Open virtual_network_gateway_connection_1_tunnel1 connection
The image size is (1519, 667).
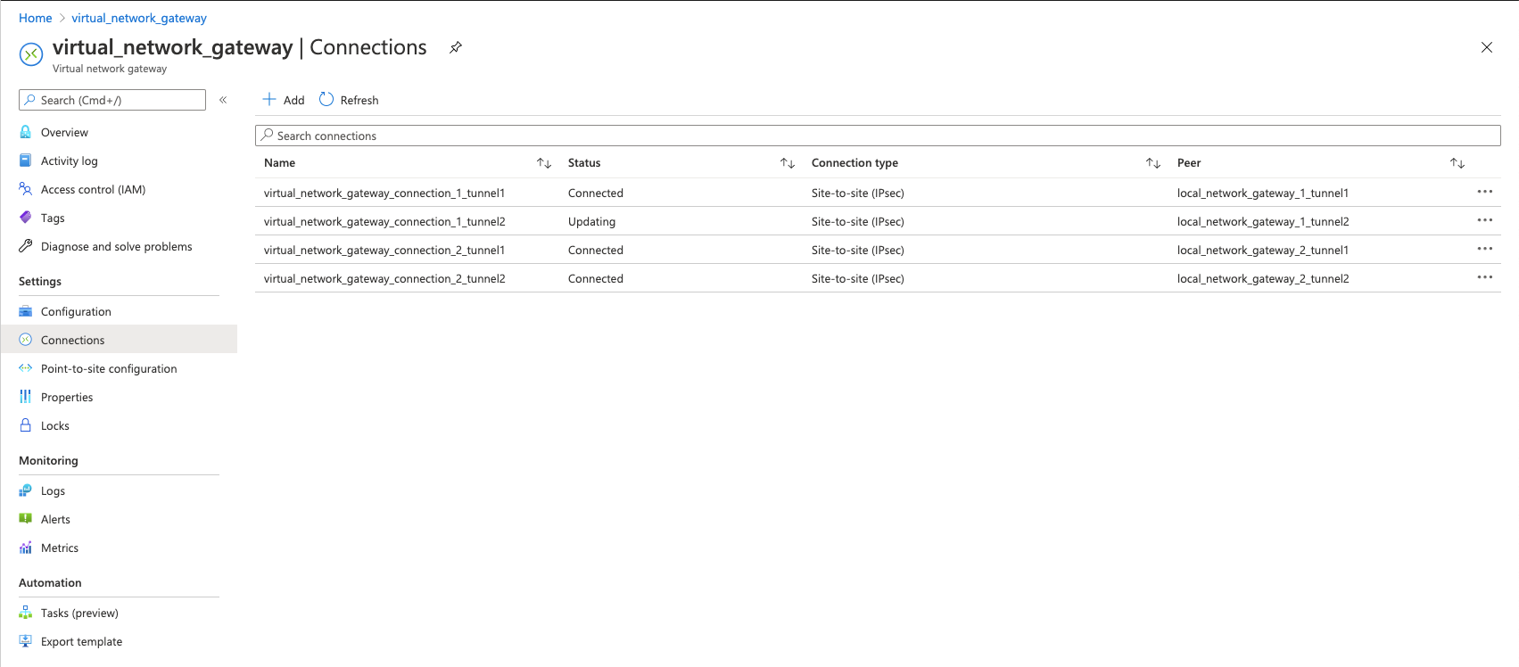(384, 193)
